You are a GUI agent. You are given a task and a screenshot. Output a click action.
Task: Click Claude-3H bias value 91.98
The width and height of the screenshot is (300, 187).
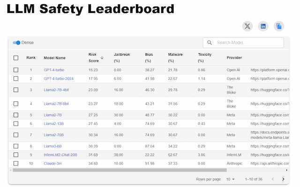click(x=150, y=164)
